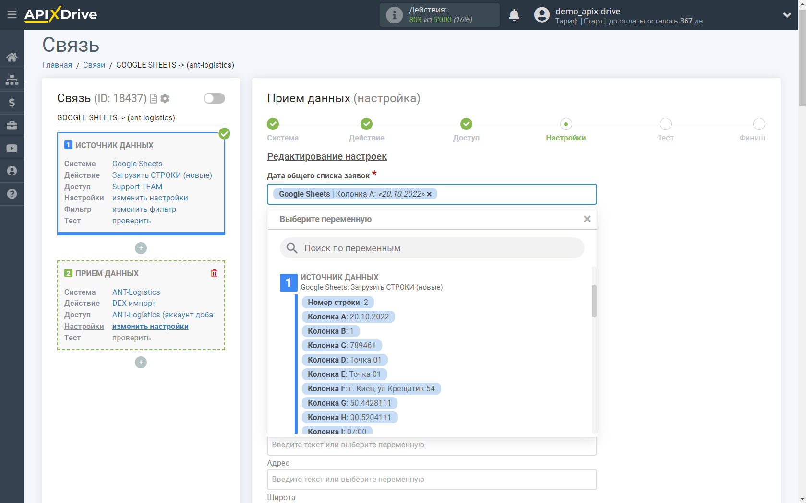806x503 pixels.
Task: Click the Дата общего списка заявок field
Action: 432,194
